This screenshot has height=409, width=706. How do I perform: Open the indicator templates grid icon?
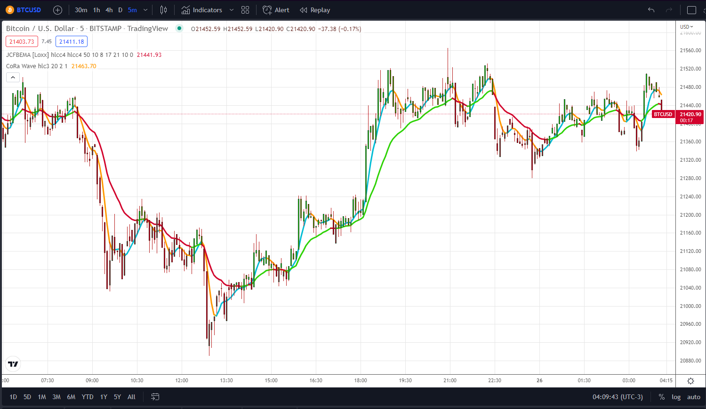(245, 10)
